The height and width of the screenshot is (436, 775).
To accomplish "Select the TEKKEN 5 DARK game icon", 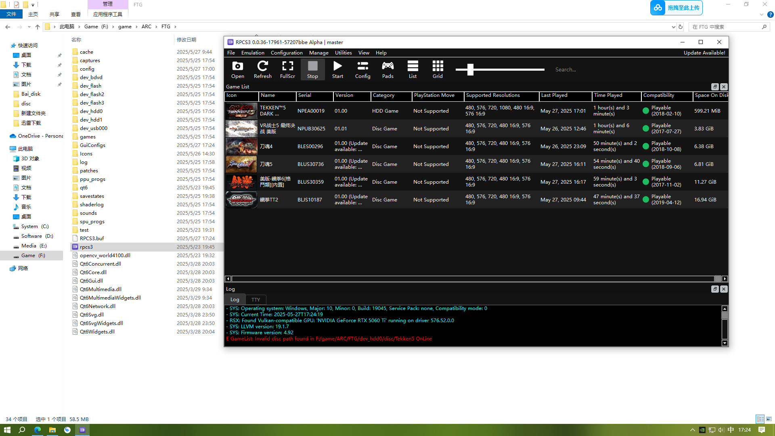I will click(241, 111).
